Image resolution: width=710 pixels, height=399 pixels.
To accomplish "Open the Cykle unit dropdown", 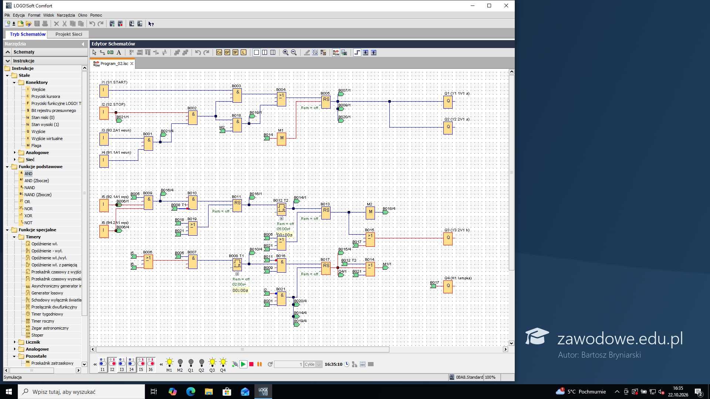I will [319, 364].
